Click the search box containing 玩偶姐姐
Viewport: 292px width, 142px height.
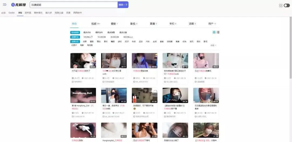(x=74, y=5)
